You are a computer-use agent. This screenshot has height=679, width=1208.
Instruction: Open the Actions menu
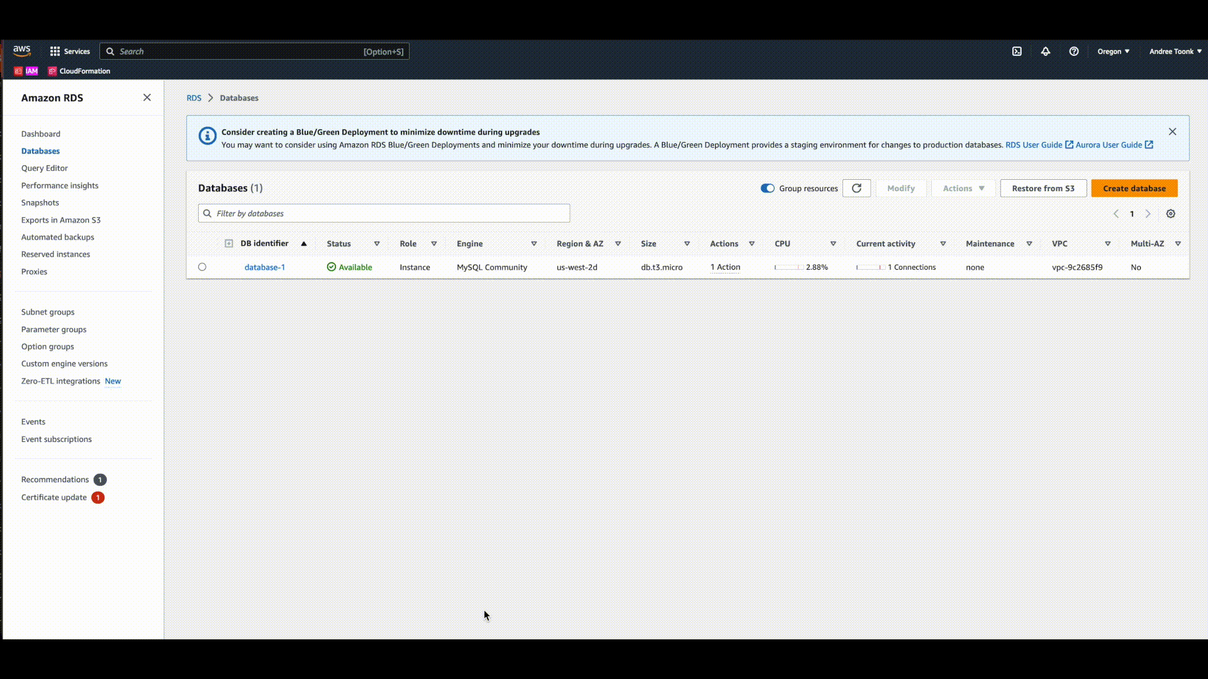point(963,188)
